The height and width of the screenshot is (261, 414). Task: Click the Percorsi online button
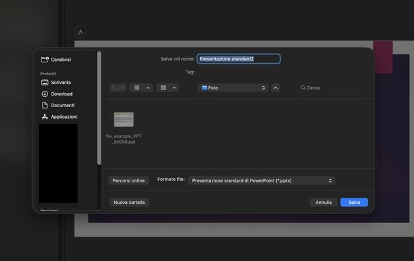pos(128,180)
